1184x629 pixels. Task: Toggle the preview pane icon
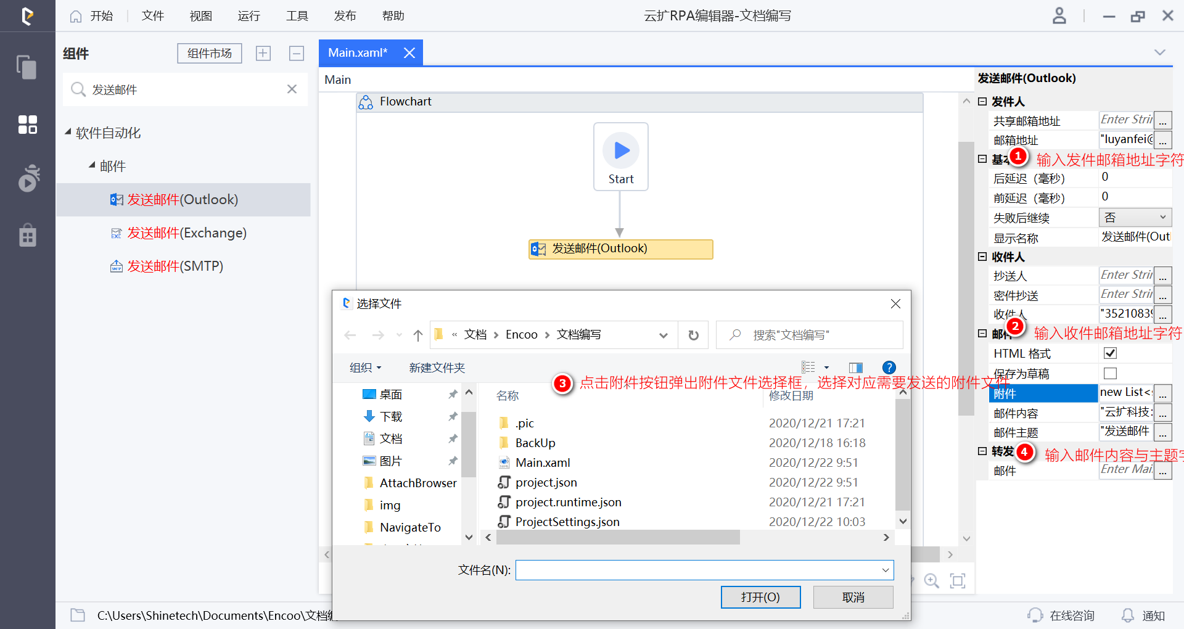coord(855,368)
